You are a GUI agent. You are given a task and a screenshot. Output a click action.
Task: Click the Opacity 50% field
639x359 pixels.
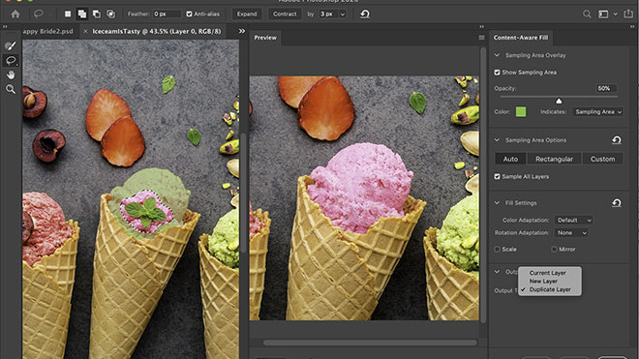606,88
